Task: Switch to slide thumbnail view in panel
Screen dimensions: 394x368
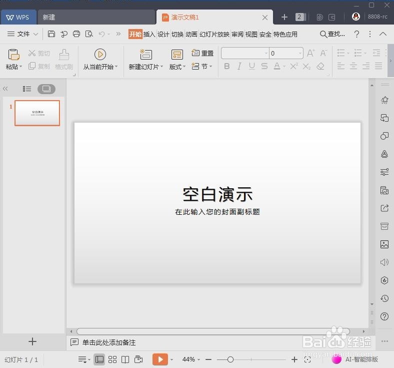Action: [46, 89]
